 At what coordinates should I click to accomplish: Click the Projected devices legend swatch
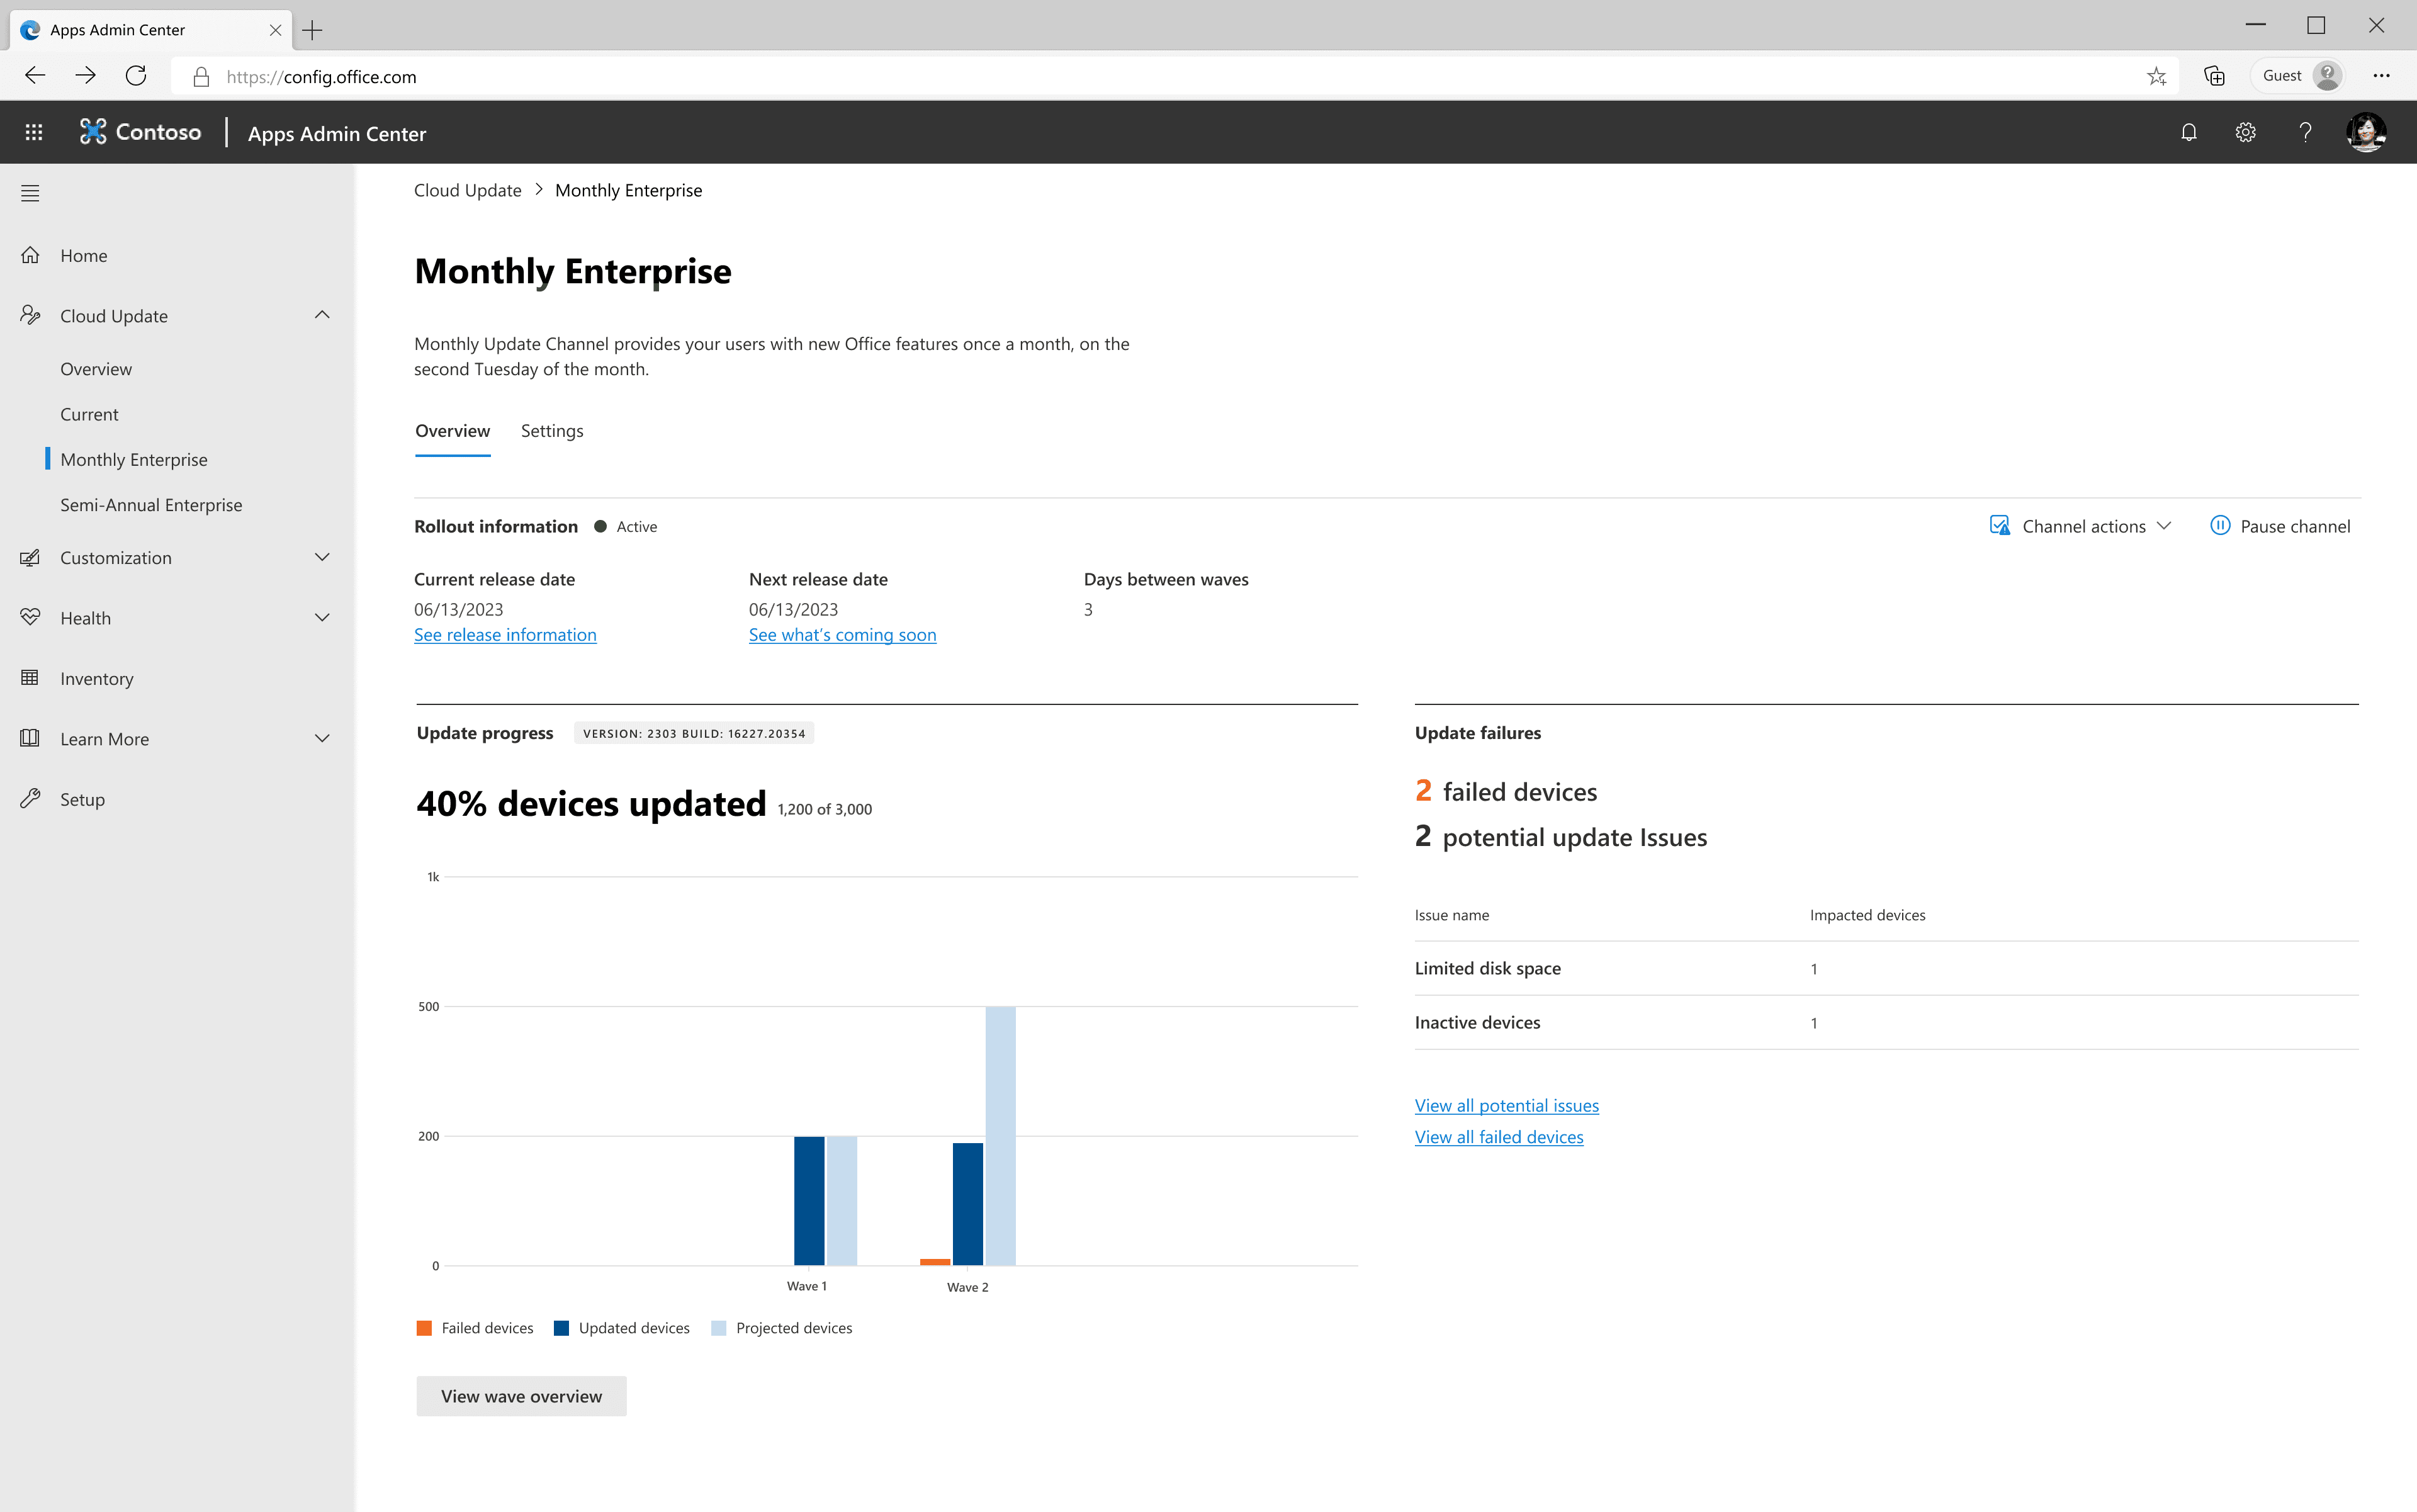click(718, 1328)
